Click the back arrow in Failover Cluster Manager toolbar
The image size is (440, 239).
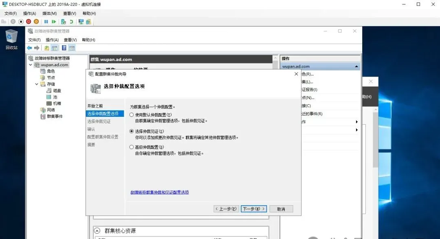(x=29, y=48)
